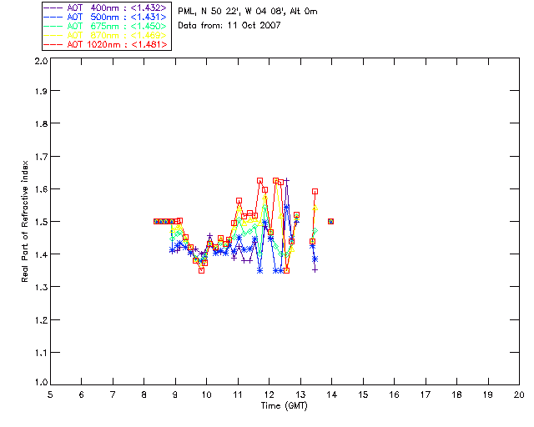Click the 10 label on time axis

(206, 394)
